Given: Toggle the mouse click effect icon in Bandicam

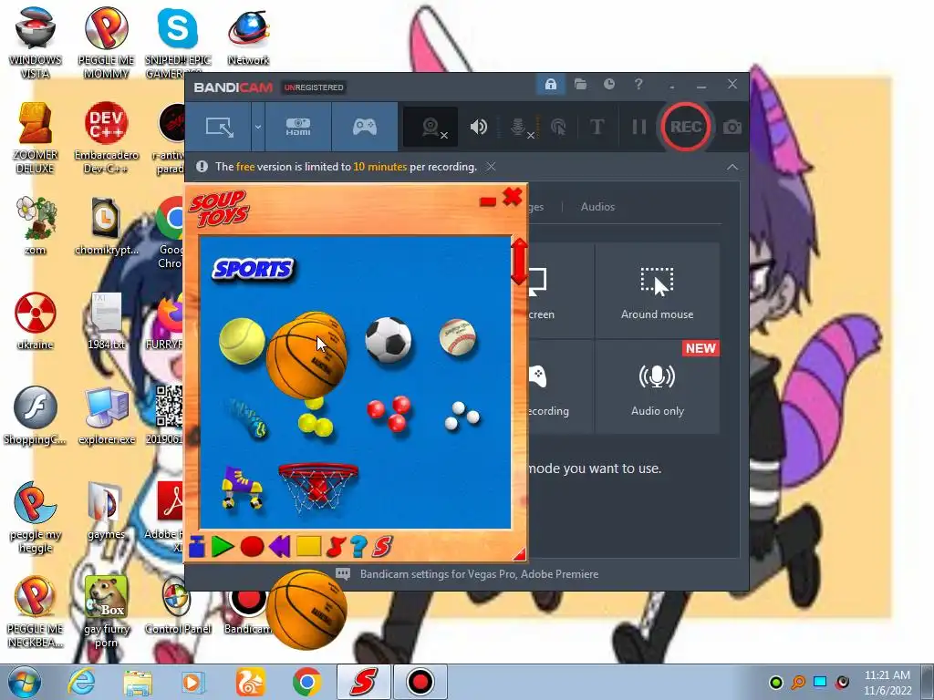Looking at the screenshot, I should click(x=558, y=127).
